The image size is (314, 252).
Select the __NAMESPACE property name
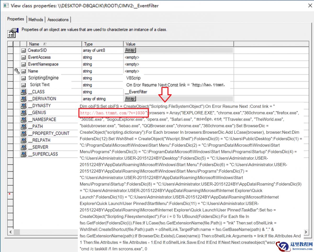tap(42, 119)
